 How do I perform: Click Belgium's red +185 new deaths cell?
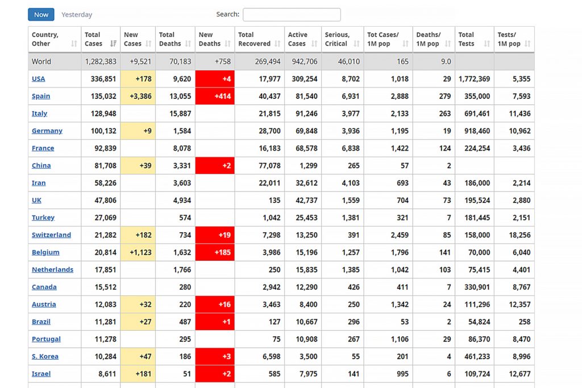tap(215, 252)
